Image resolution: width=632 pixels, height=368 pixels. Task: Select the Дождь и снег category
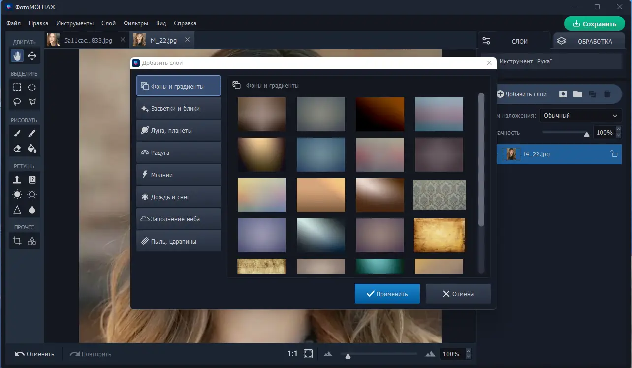click(179, 197)
